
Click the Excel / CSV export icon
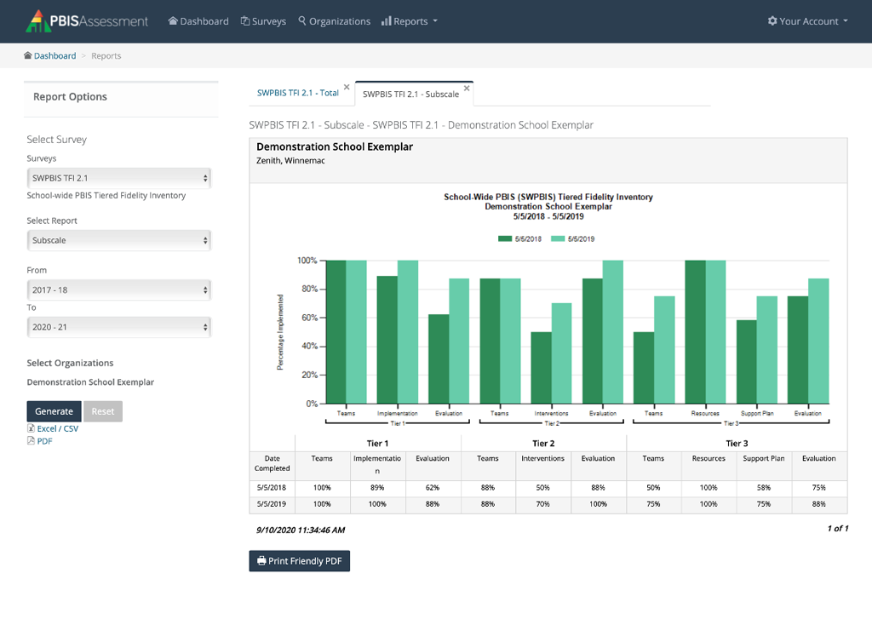(32, 428)
